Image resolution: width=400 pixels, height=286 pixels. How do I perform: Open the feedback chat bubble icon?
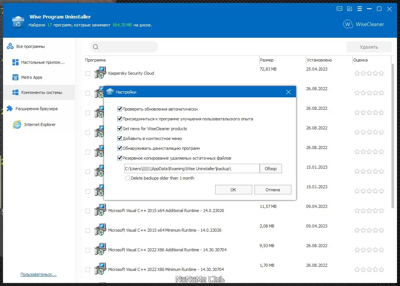point(340,9)
